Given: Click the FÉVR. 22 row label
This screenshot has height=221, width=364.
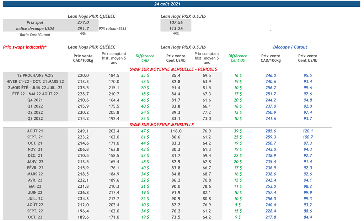Looking at the screenshot, I should [x=35, y=168].
